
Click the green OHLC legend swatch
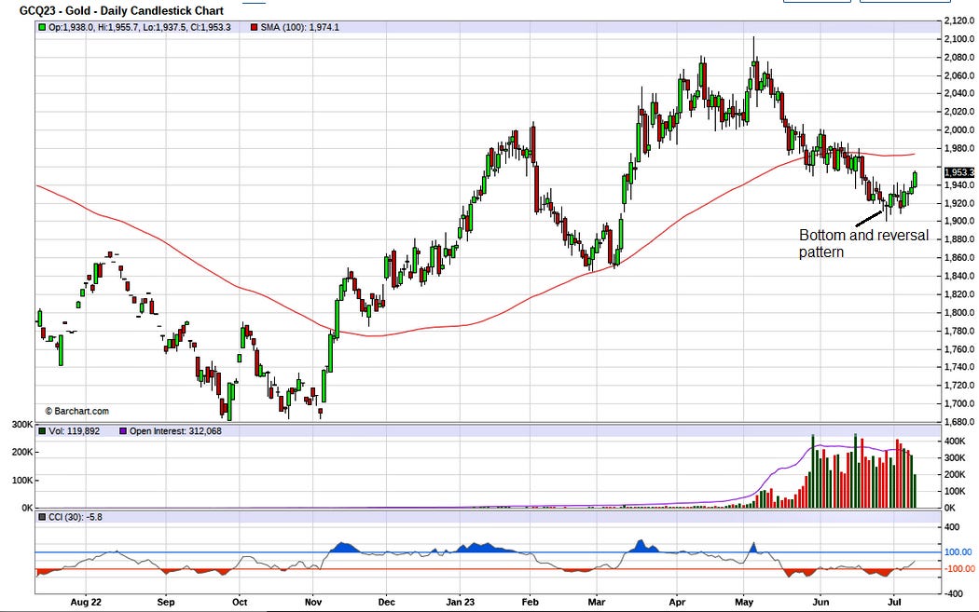(x=42, y=27)
